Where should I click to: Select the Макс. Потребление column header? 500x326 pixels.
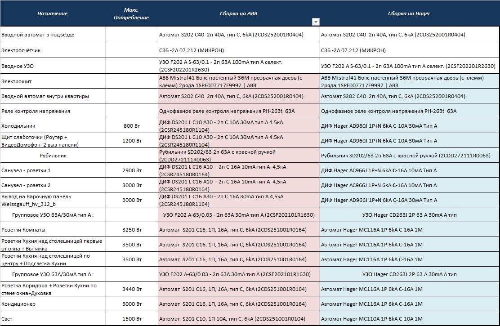(x=132, y=13)
